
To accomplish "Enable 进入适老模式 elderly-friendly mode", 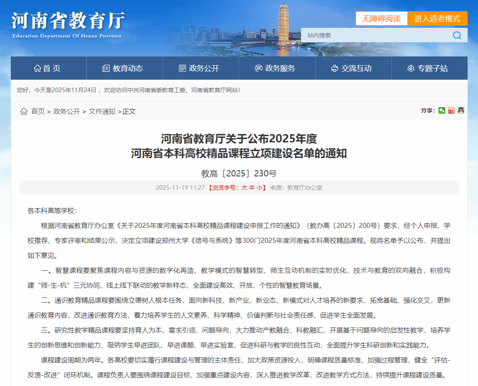I will pos(437,19).
